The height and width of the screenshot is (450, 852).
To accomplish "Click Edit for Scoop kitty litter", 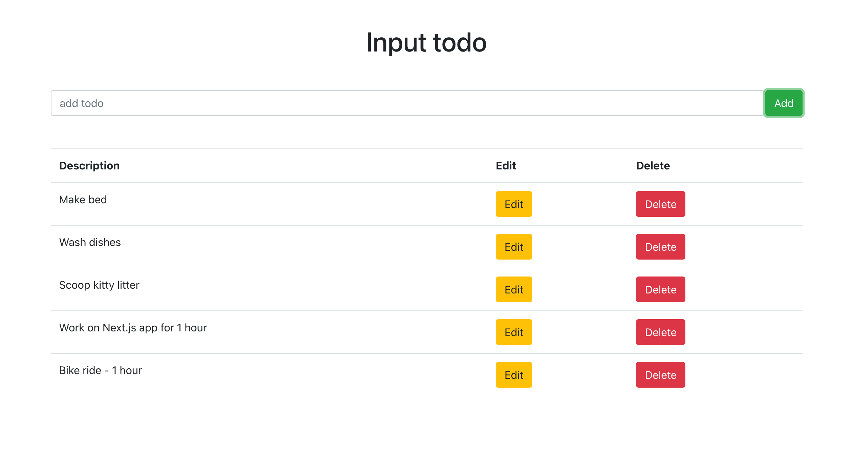I will pos(513,289).
